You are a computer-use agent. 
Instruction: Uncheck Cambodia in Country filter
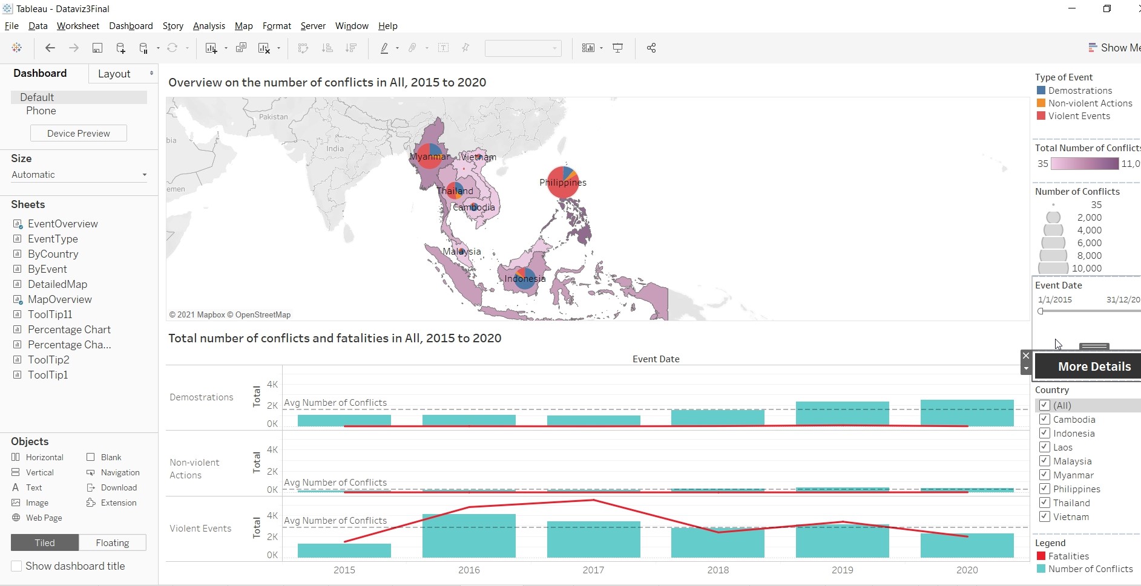click(x=1044, y=419)
